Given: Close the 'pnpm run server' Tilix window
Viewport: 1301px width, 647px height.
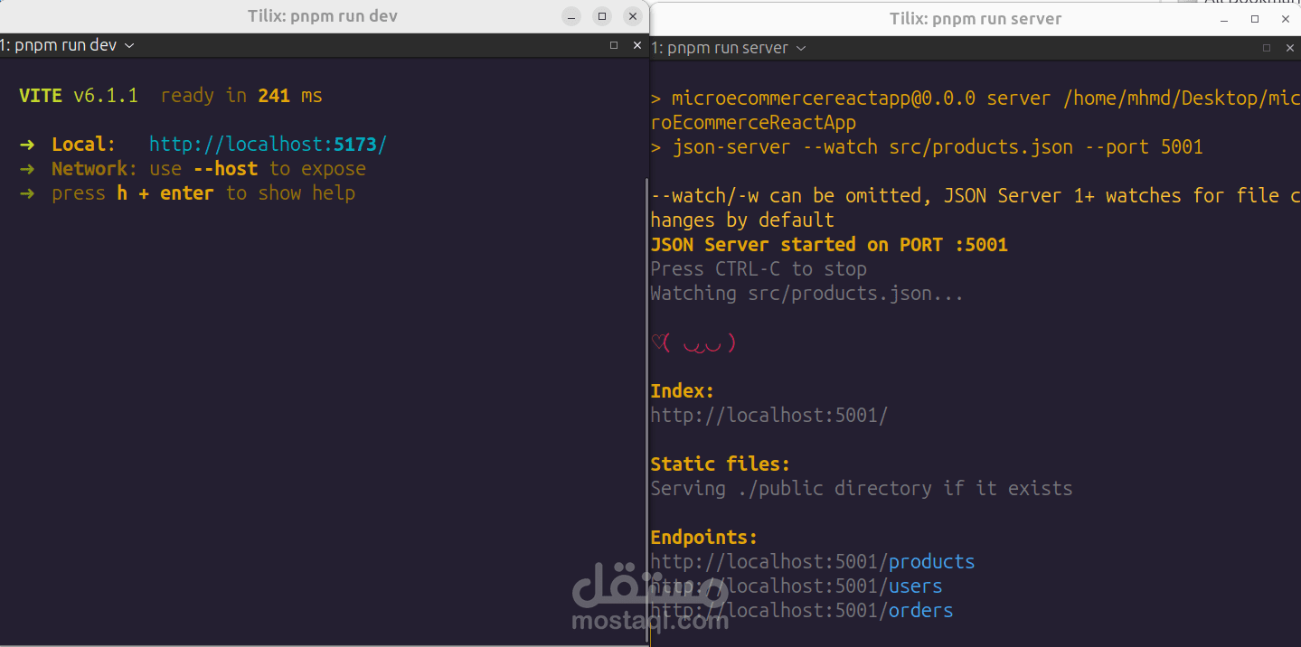Looking at the screenshot, I should 1287,19.
